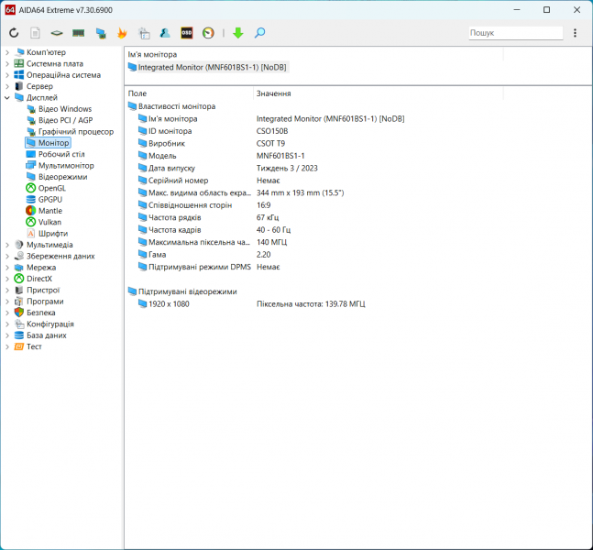Click the Поле column header
This screenshot has height=550, width=593.
[x=189, y=93]
